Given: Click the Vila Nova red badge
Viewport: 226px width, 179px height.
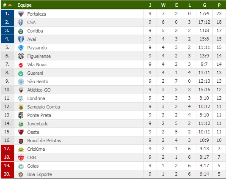Looking at the screenshot, I should coord(21,65).
